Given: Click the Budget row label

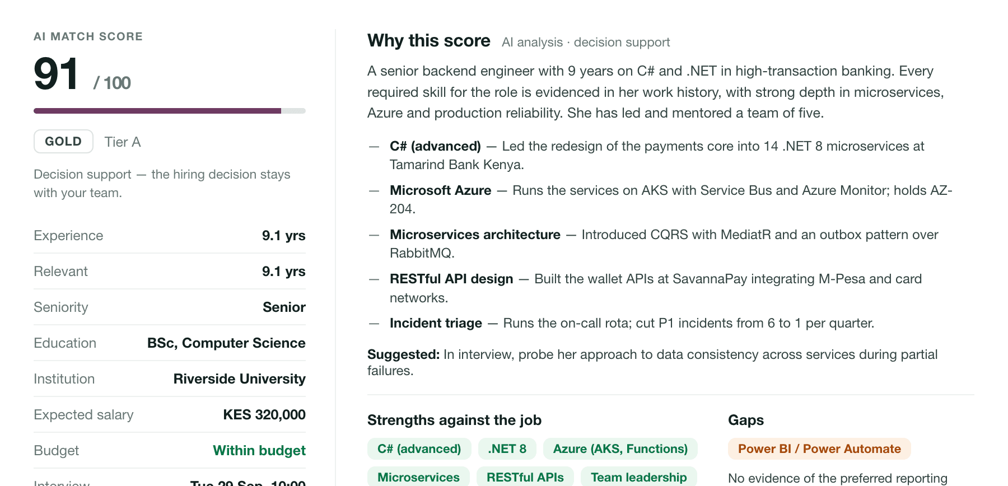Looking at the screenshot, I should tap(56, 451).
